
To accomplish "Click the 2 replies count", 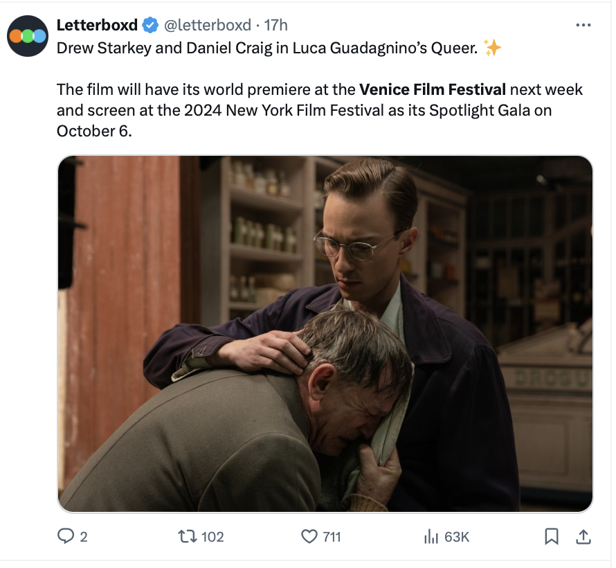I will (84, 537).
